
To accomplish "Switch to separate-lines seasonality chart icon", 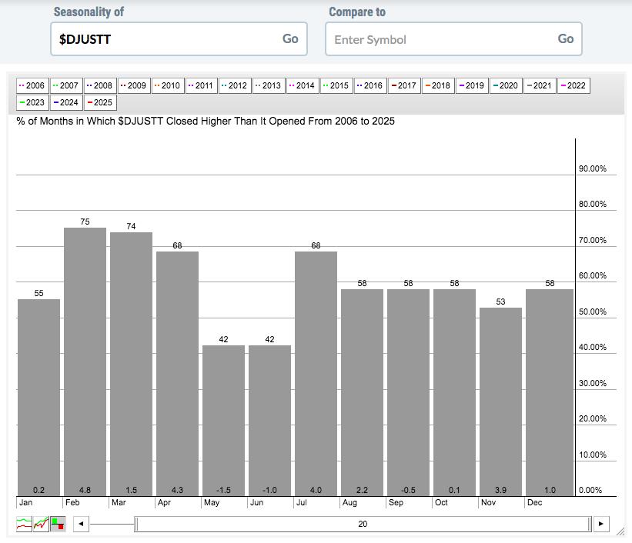I will (25, 525).
